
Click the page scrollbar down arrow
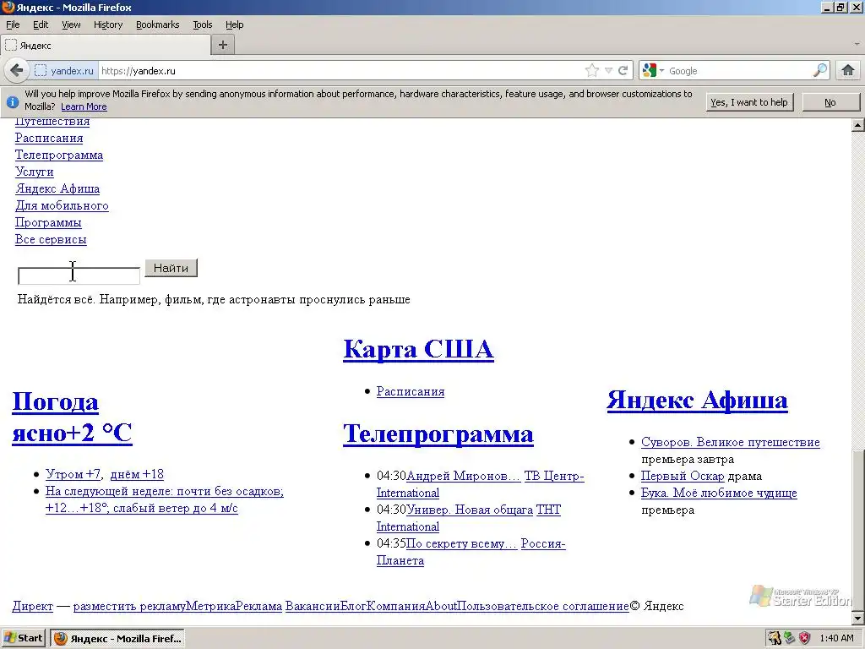point(858,618)
